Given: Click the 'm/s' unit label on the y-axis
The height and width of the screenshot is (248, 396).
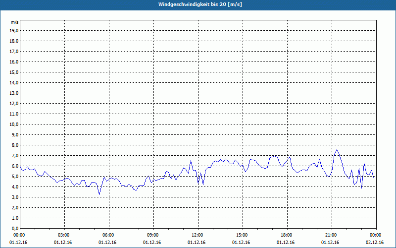Looking at the screenshot, I should 15,22.
